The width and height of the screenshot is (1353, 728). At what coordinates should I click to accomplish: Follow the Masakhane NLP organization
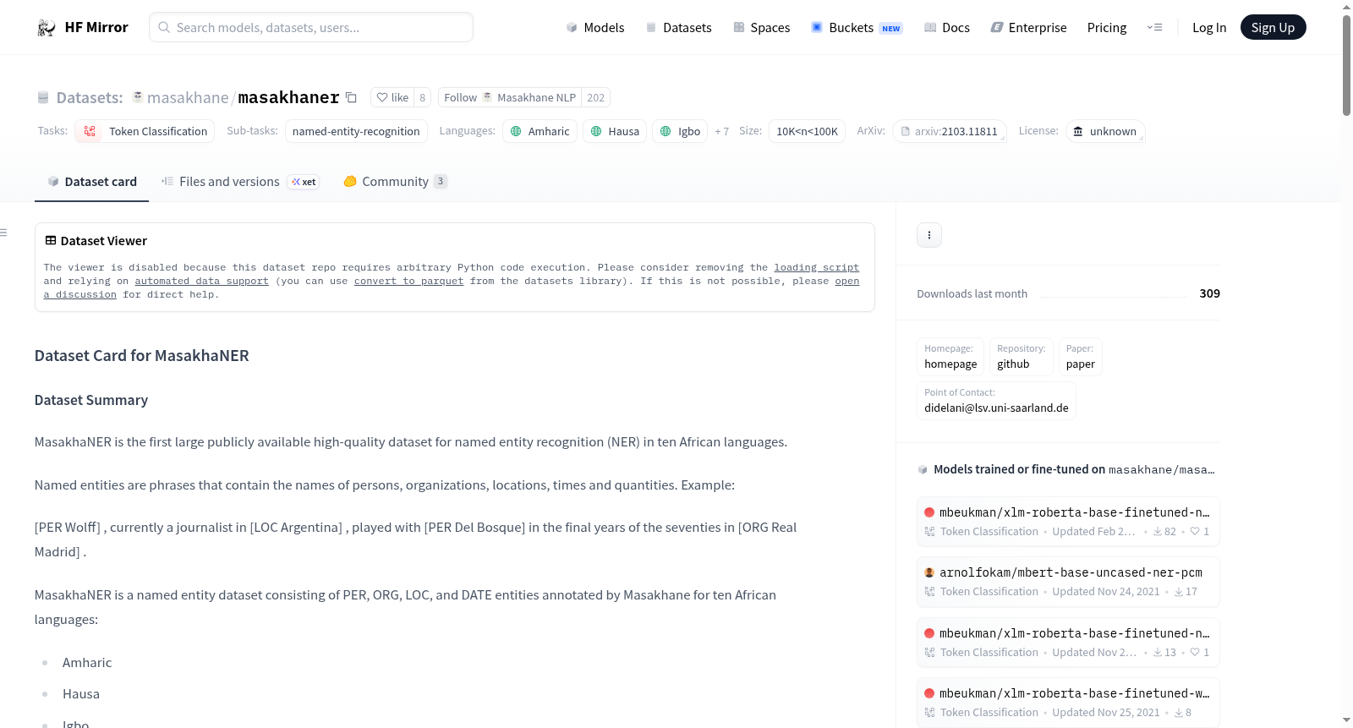point(510,97)
